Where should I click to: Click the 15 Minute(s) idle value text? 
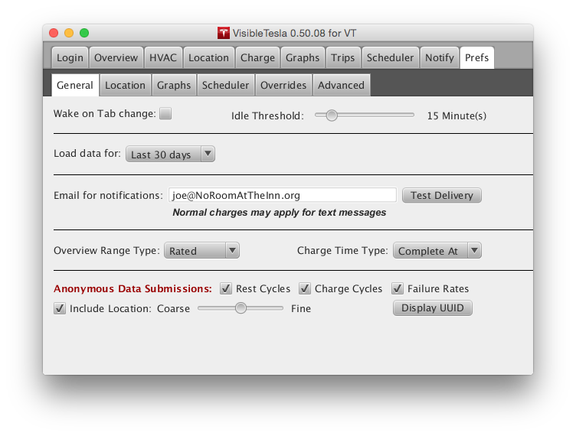457,116
